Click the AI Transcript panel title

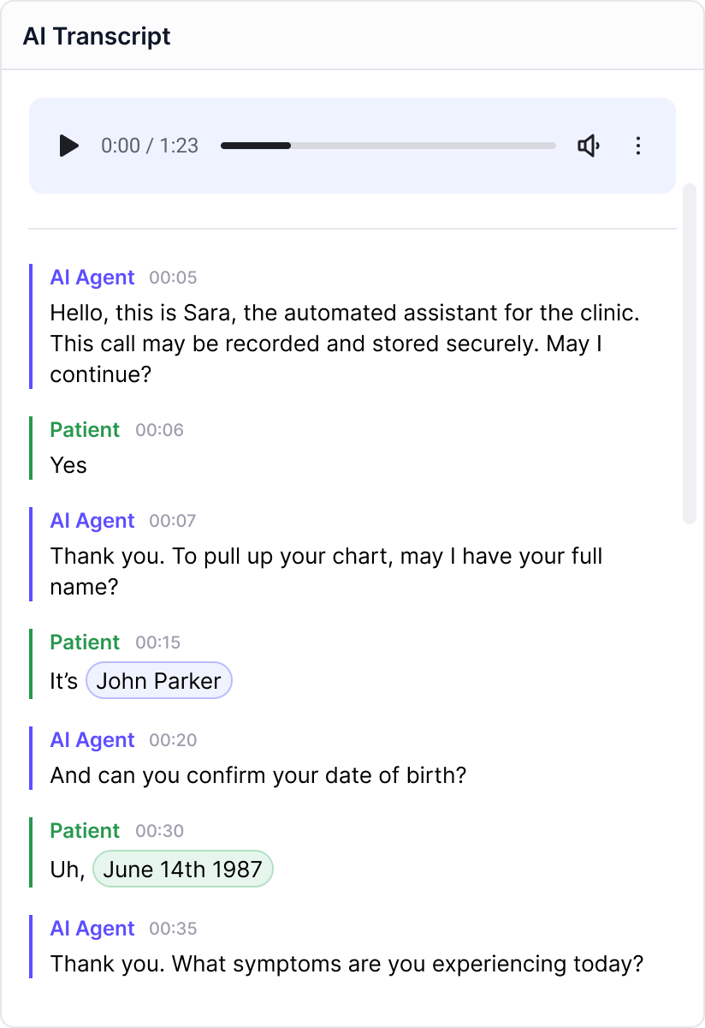(x=97, y=36)
